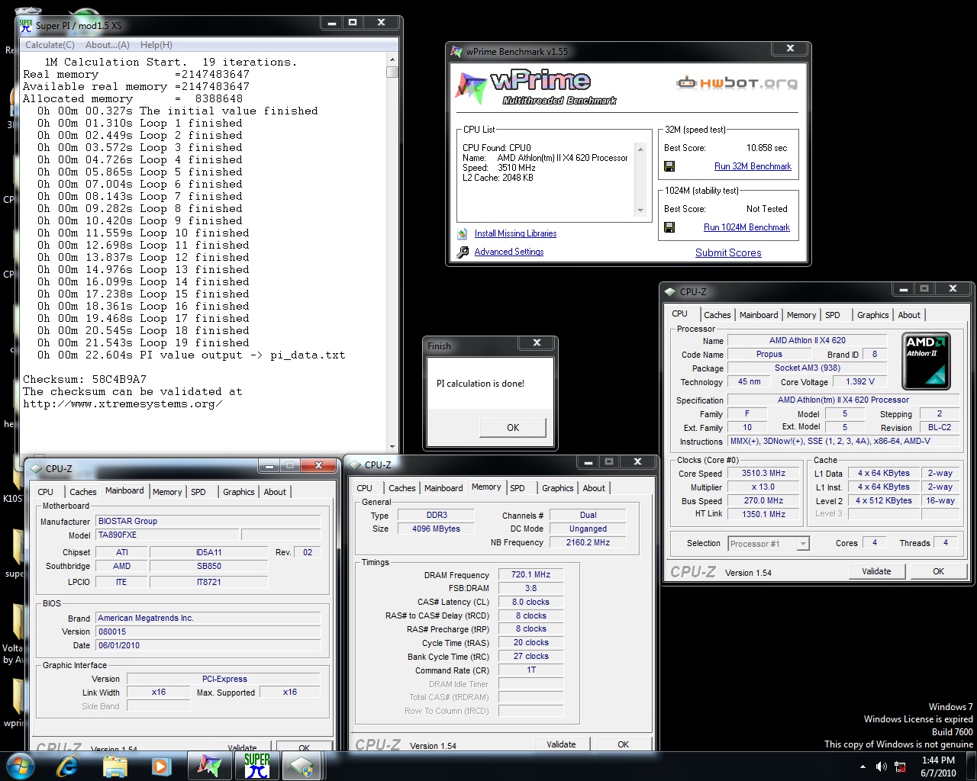977x781 pixels.
Task: Switch to wPrime taskbar icon
Action: [x=209, y=766]
